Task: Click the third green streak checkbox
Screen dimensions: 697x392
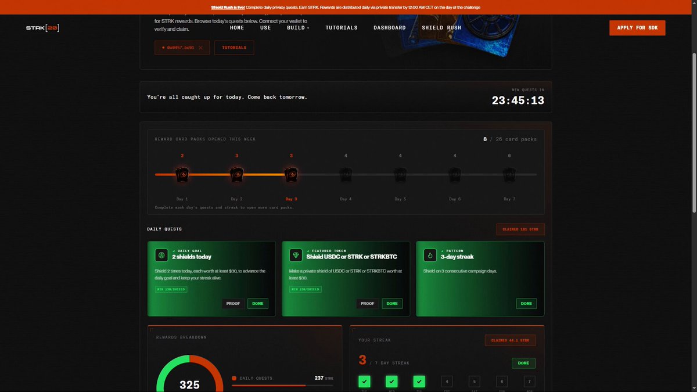Action: (x=419, y=382)
